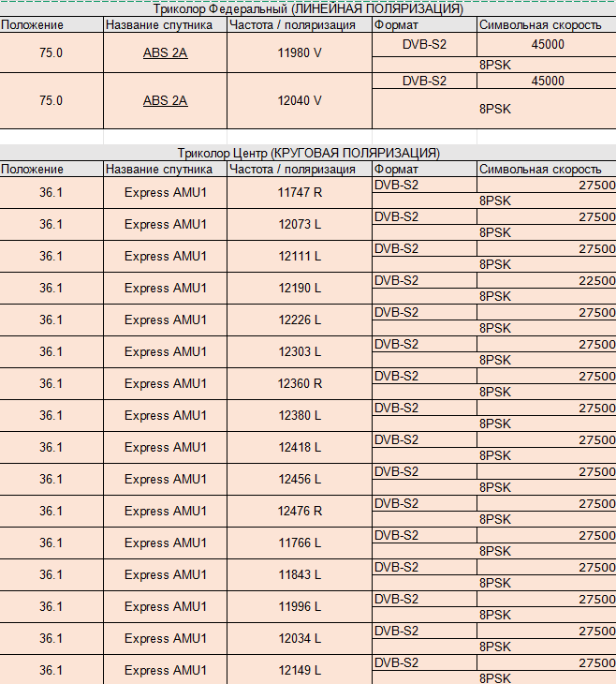Click DVB-S2 format in the 12034 L row

pyautogui.click(x=424, y=631)
